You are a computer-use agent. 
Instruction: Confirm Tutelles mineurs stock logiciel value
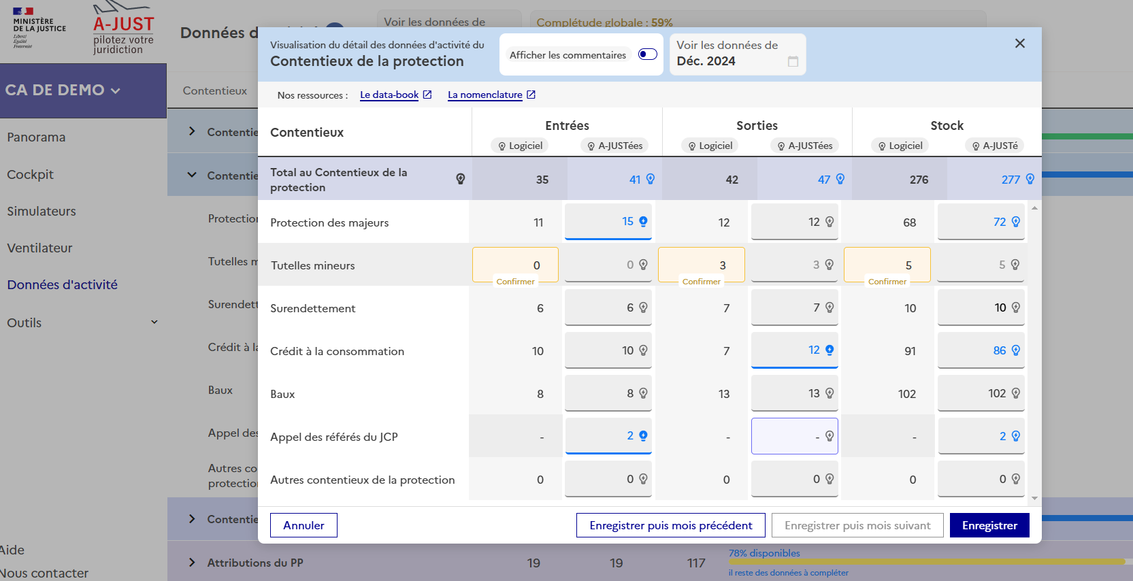coord(887,282)
